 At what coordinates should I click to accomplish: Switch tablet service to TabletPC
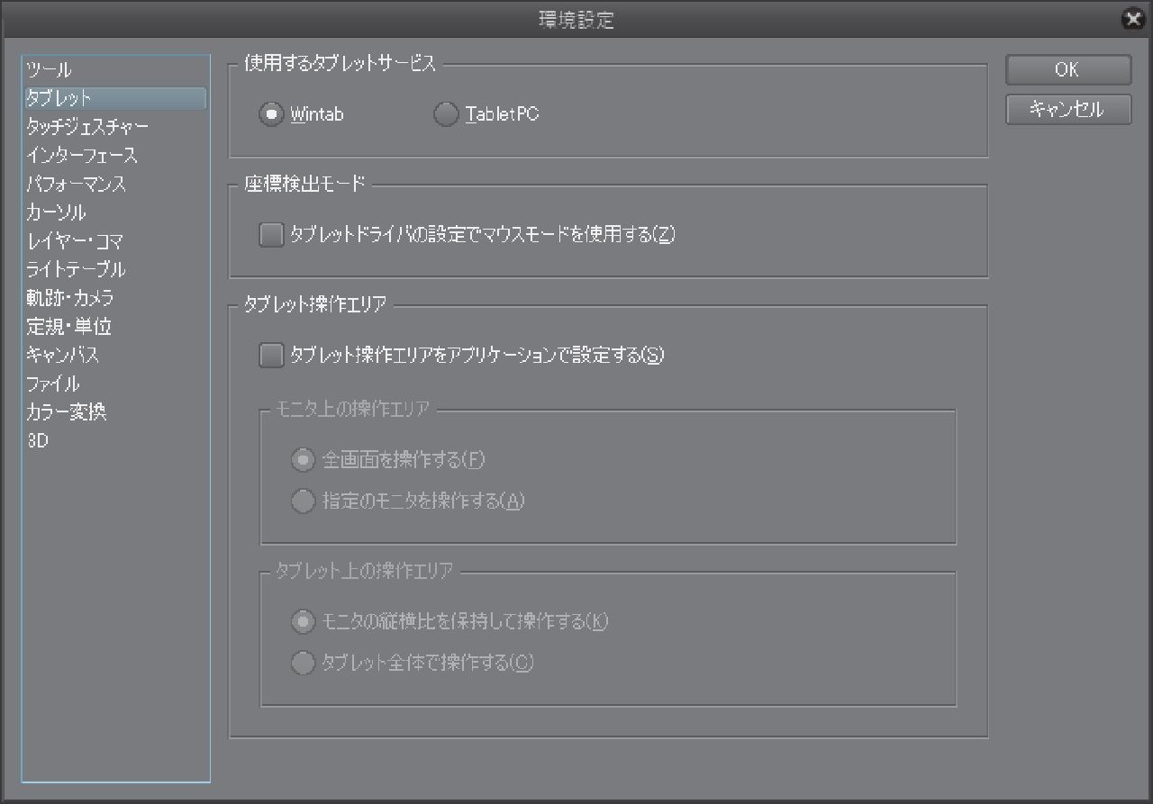coord(446,114)
